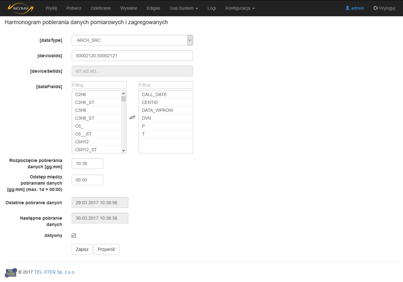403x282 pixels.
Task: Select P in the chosen fields list
Action: click(166, 126)
